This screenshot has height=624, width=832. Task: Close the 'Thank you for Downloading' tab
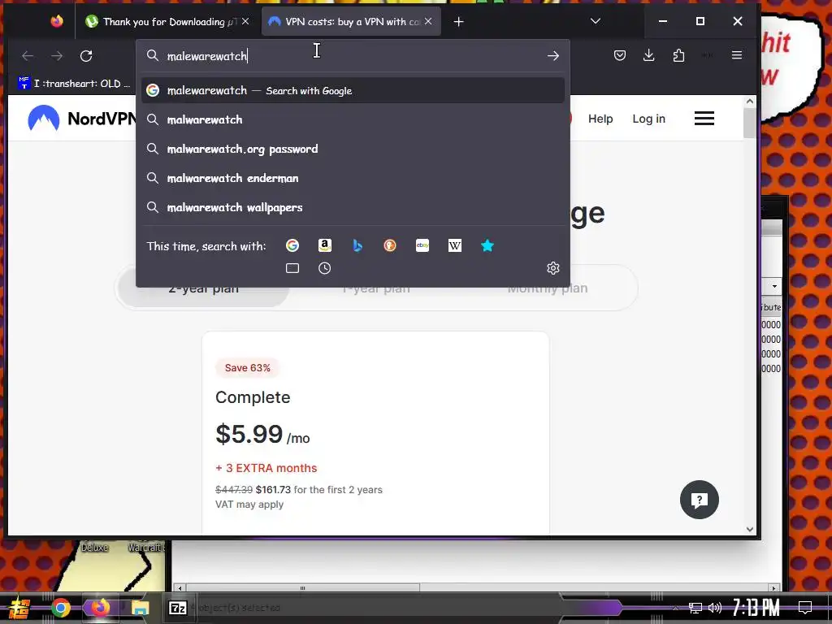click(245, 21)
